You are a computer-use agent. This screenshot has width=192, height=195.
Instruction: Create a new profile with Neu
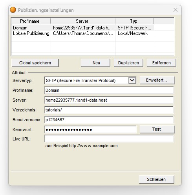(x=95, y=63)
